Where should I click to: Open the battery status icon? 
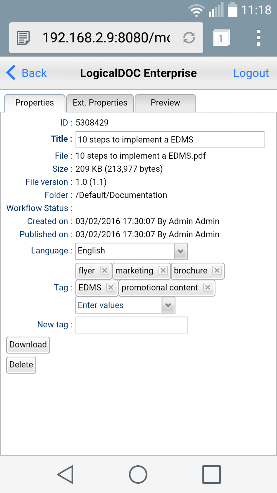(232, 10)
